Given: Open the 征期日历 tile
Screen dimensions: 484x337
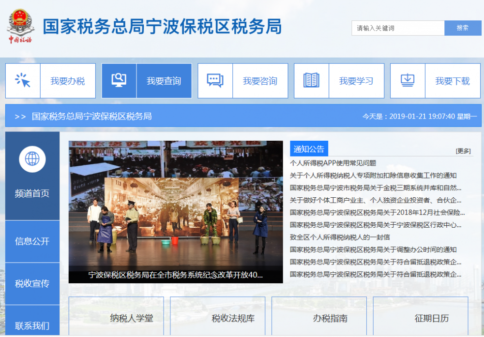Looking at the screenshot, I should 431,318.
